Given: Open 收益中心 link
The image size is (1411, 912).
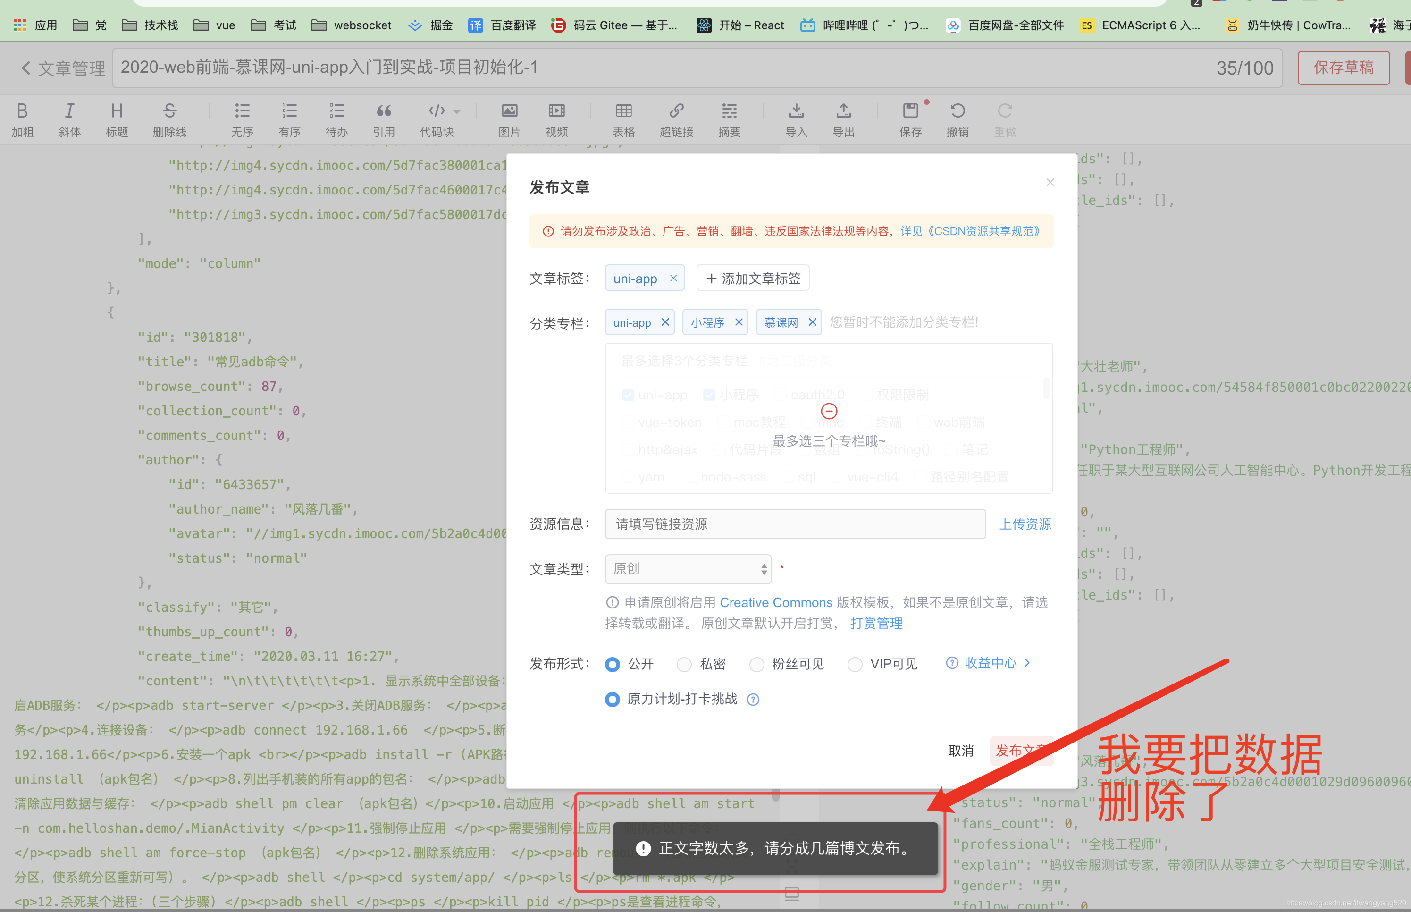Looking at the screenshot, I should [990, 663].
